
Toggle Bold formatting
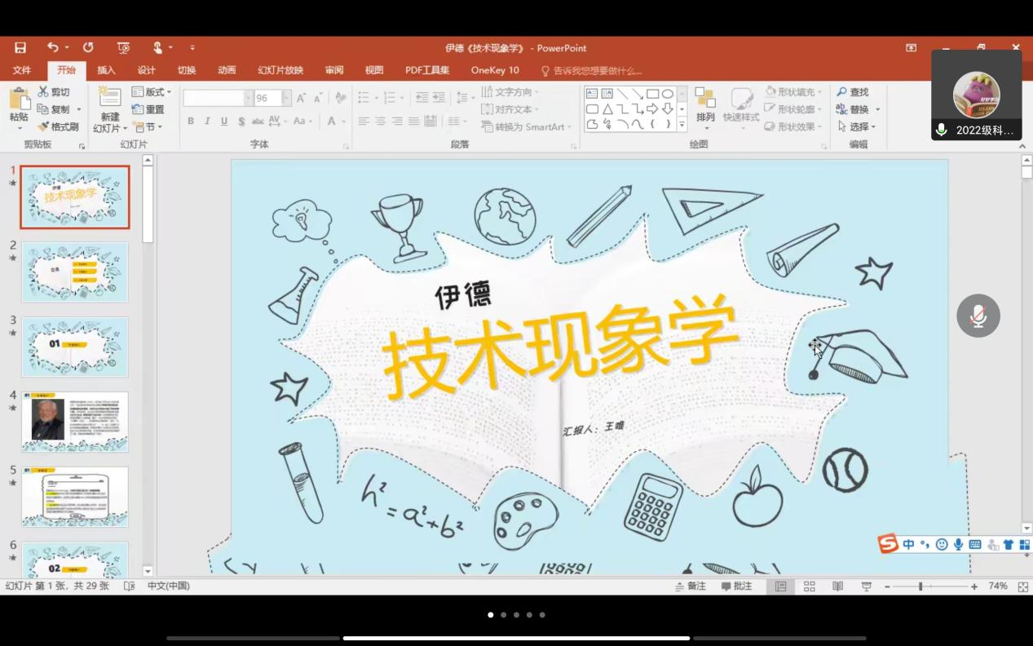tap(191, 121)
